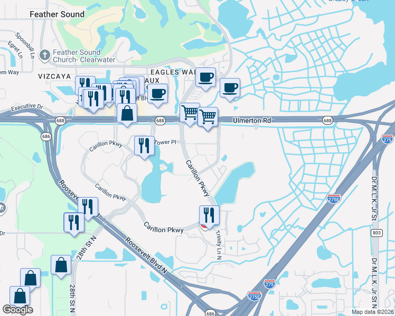Click the Roosevelt Blvd N label
This screenshot has width=395, height=316.
click(x=146, y=255)
